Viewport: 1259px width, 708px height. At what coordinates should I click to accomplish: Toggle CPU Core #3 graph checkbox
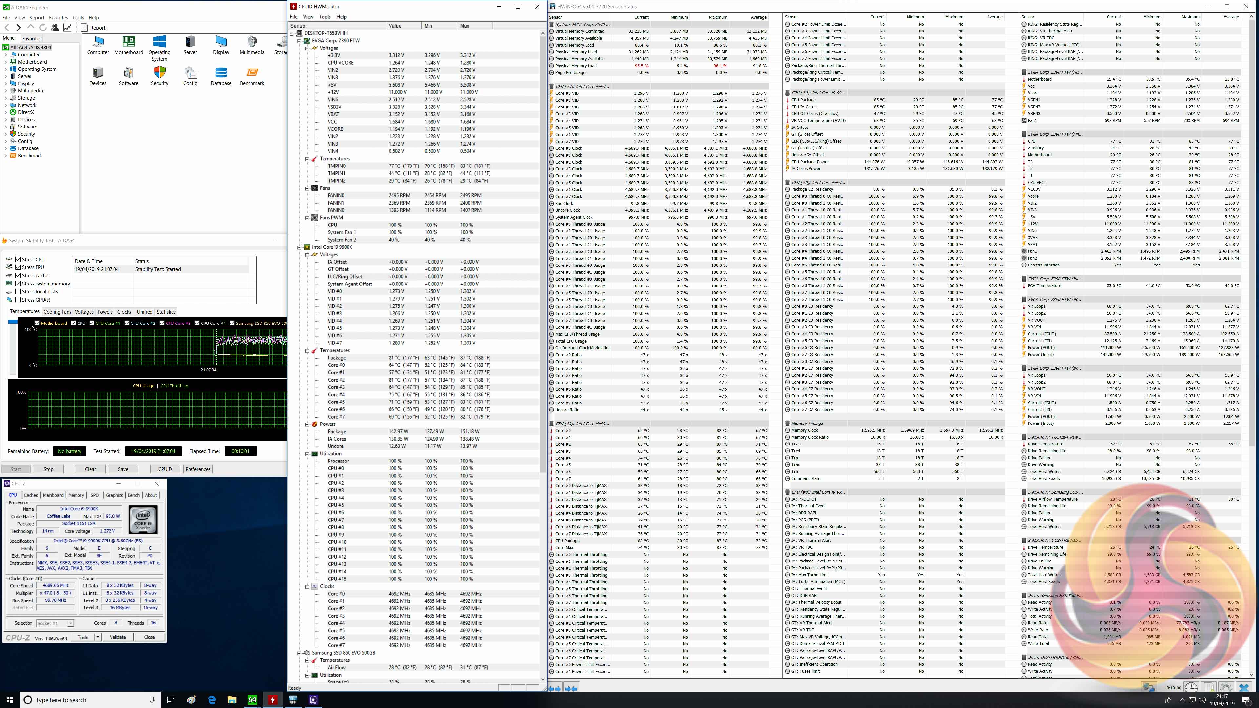[162, 323]
